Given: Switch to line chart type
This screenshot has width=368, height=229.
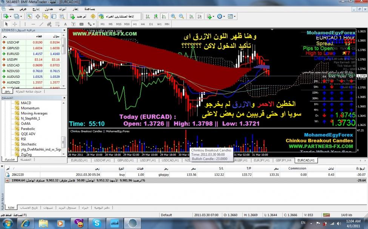Looking at the screenshot, I should [x=164, y=17].
